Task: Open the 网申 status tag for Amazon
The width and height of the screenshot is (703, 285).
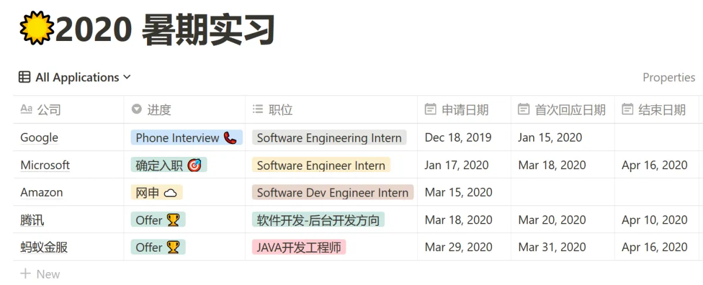Action: [156, 193]
